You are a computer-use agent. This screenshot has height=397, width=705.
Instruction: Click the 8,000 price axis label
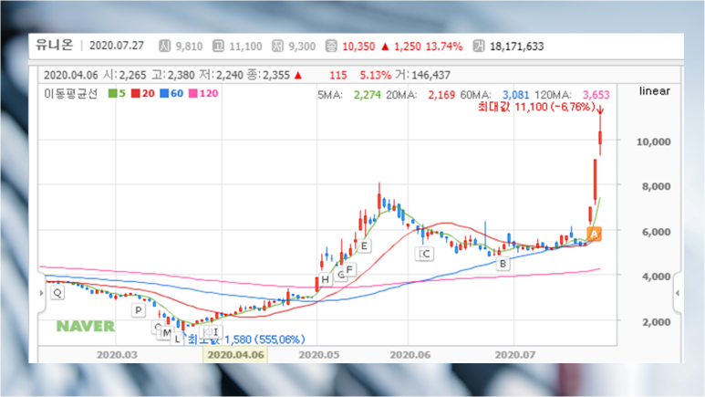(x=656, y=186)
